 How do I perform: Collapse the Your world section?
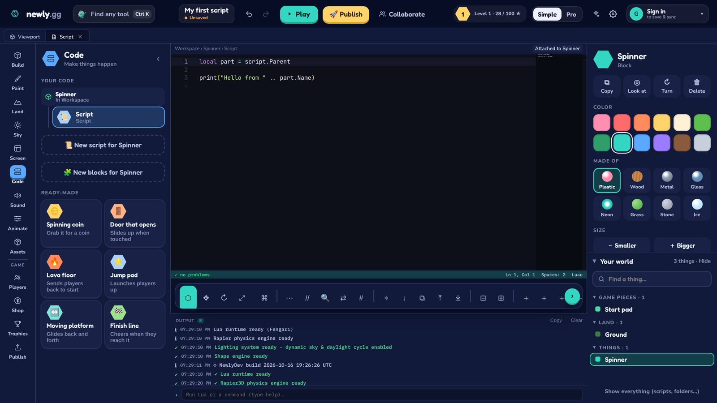595,262
